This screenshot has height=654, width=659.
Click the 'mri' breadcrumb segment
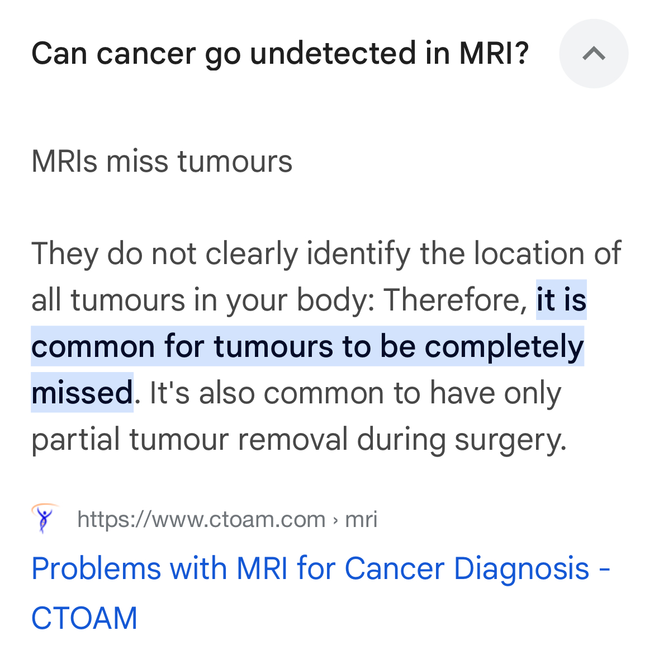(361, 519)
